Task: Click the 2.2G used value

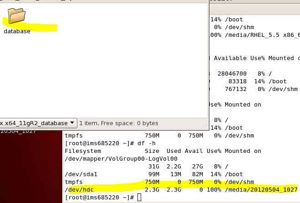Action: 174,167
